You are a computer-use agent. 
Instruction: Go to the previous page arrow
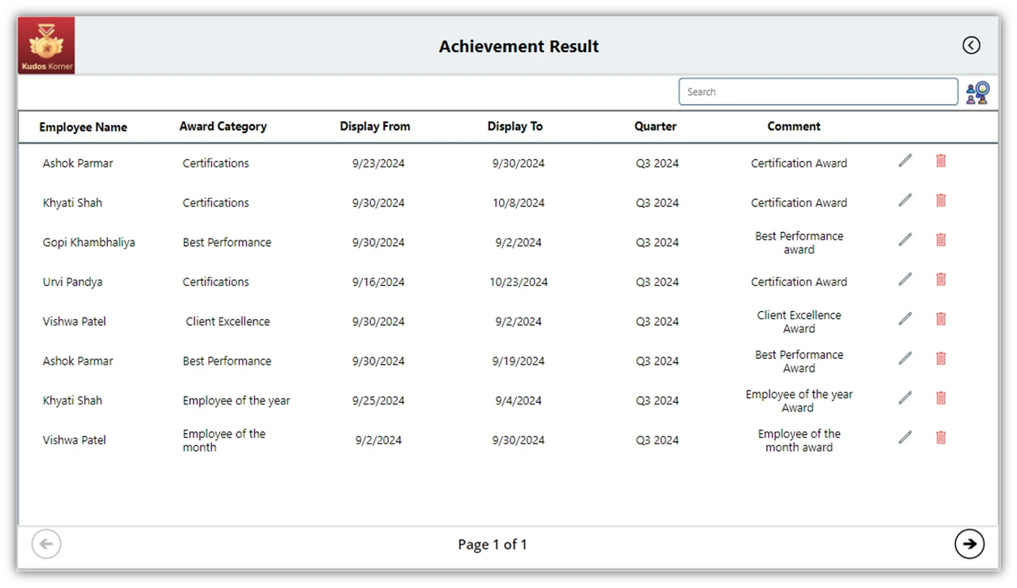click(46, 544)
